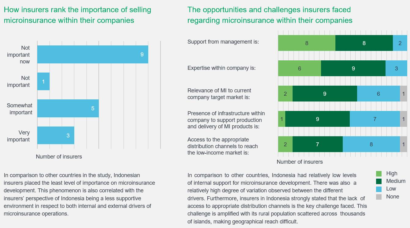
Task: Click the None legend color swatch
Action: (379, 197)
